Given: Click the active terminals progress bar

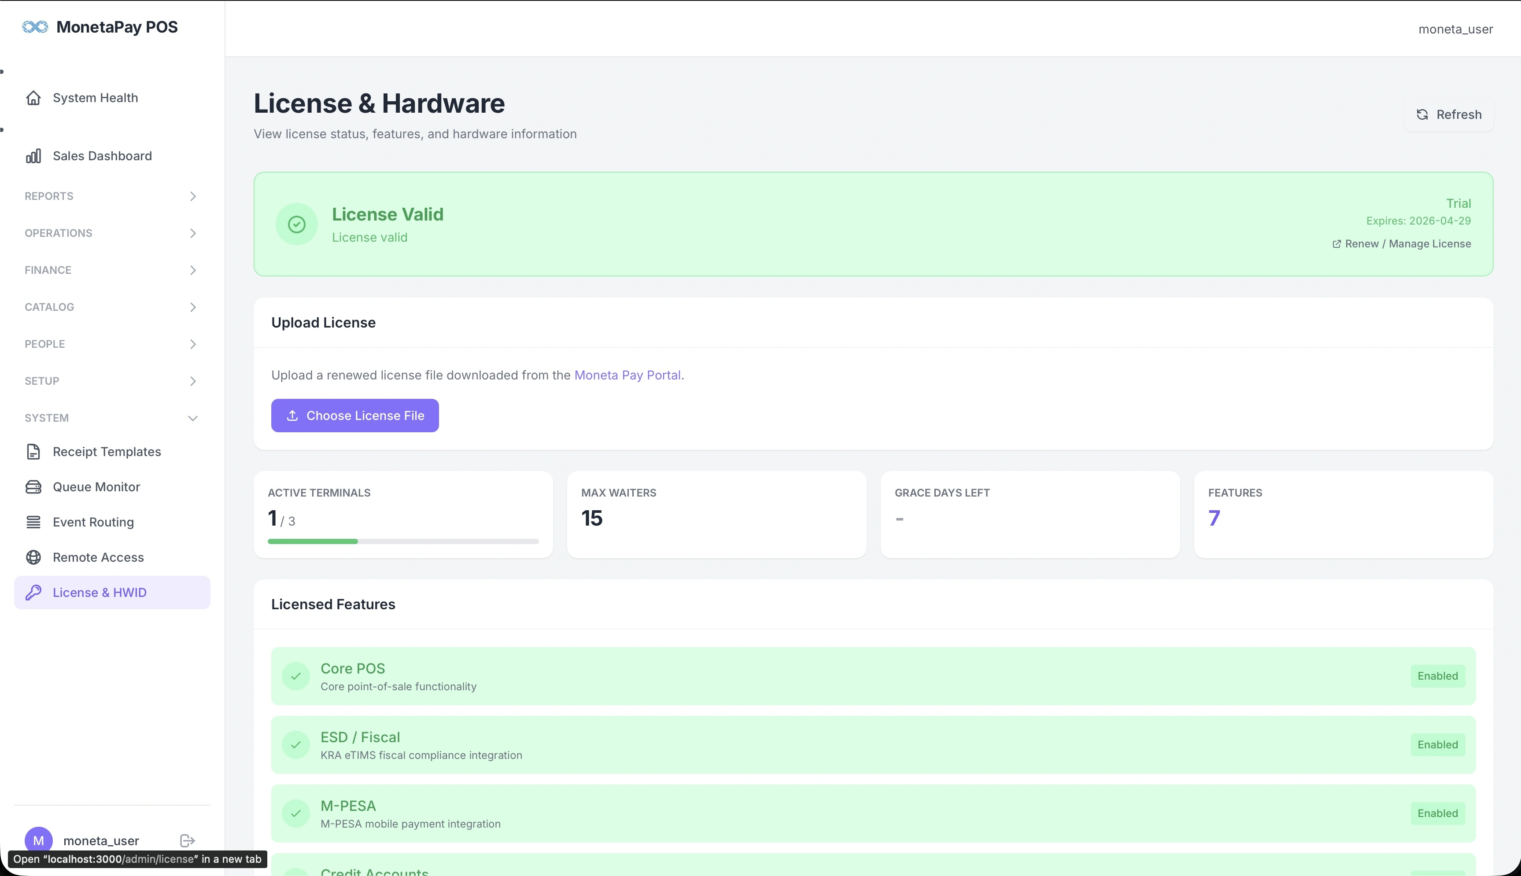Looking at the screenshot, I should point(403,541).
